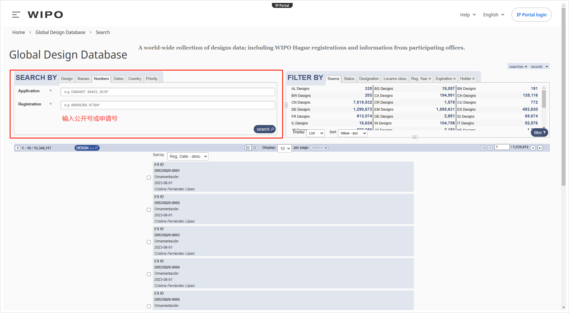Switch results to list view icon
This screenshot has height=313, width=569.
pyautogui.click(x=248, y=148)
